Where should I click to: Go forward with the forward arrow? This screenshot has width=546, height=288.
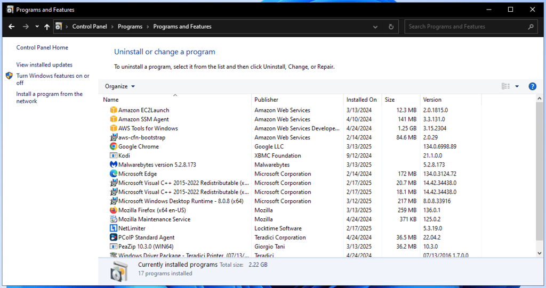click(26, 27)
